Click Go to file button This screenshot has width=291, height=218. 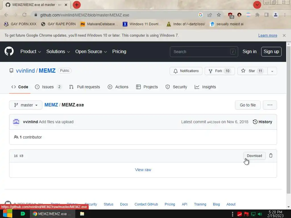point(248,105)
